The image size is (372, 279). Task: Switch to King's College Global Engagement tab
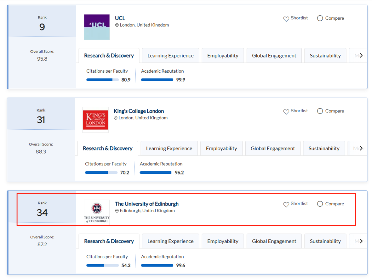273,148
